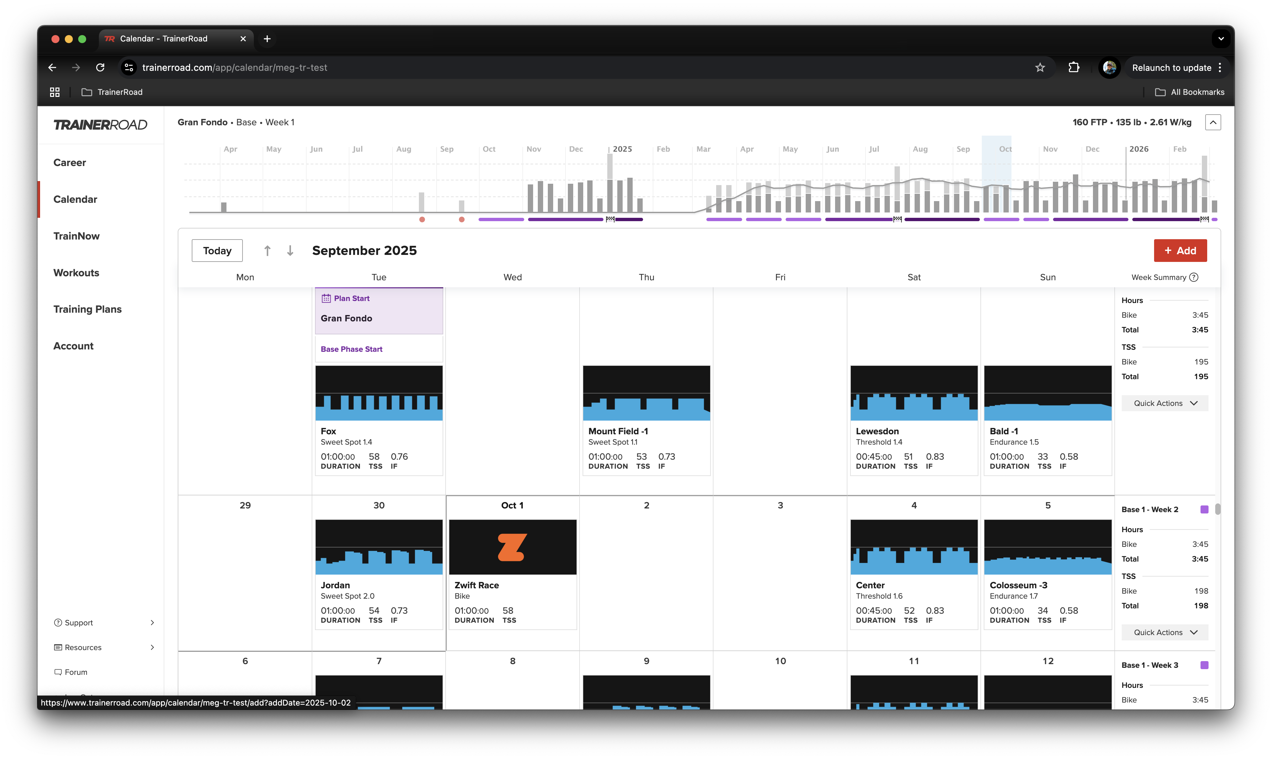Open the Lewesdon Threshold 1.4 workout card
1272x759 pixels.
[x=914, y=420]
